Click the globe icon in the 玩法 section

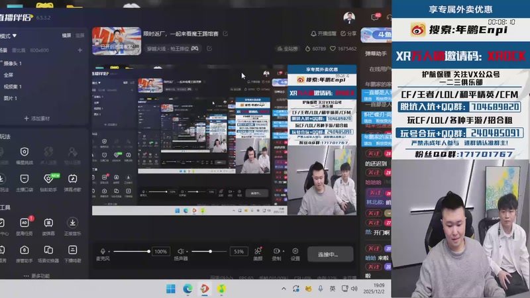tap(48, 152)
